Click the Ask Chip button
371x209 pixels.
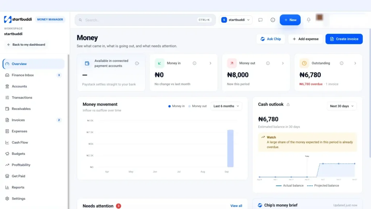(x=271, y=39)
